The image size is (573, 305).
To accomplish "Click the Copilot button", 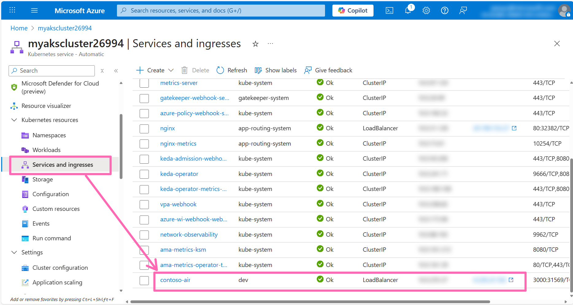I will 353,11.
